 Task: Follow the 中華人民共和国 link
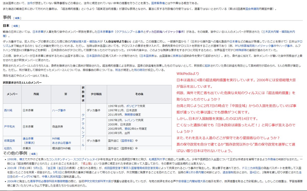tap(51, 177)
